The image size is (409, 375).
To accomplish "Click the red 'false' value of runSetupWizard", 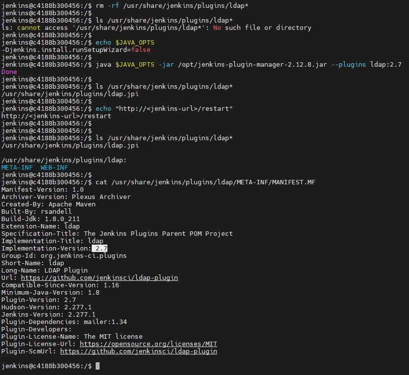I will [x=141, y=50].
